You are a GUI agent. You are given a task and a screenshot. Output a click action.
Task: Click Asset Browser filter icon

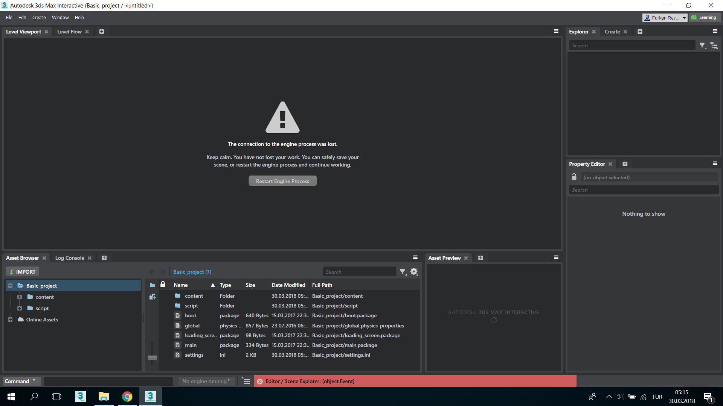tap(403, 272)
